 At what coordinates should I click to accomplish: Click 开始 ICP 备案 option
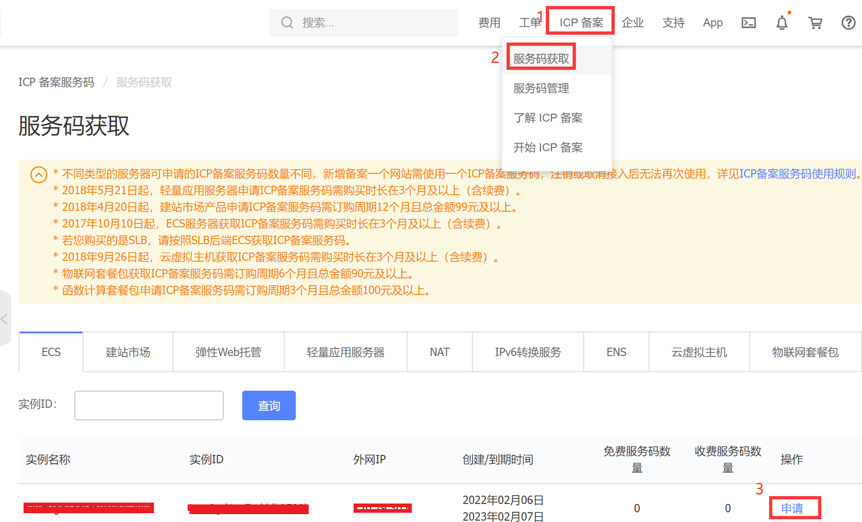coord(548,147)
